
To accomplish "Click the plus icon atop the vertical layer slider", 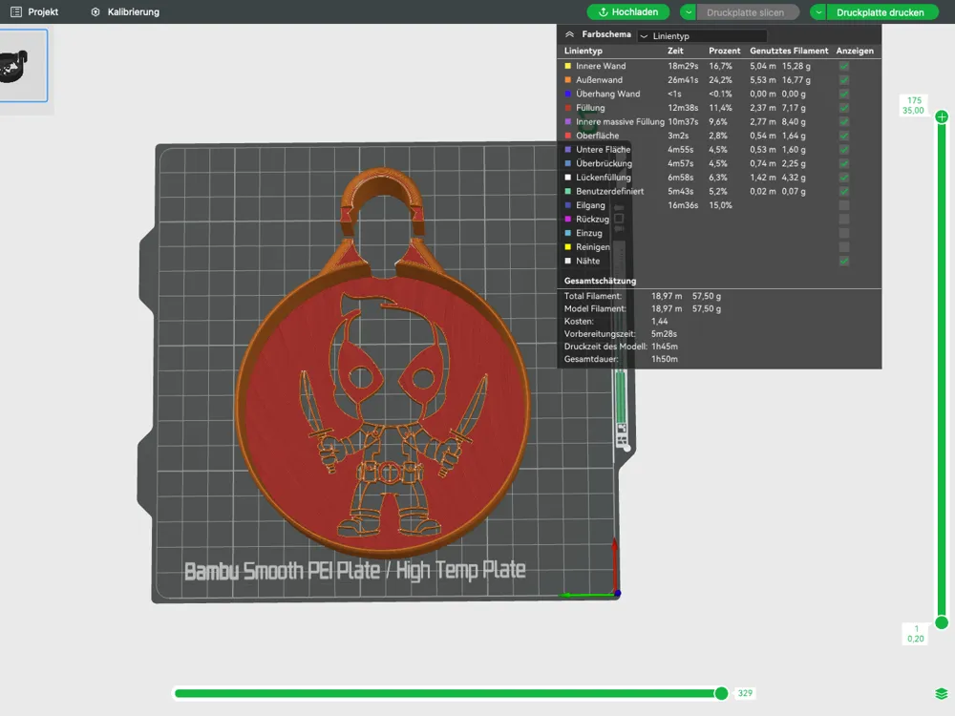I will (x=942, y=116).
